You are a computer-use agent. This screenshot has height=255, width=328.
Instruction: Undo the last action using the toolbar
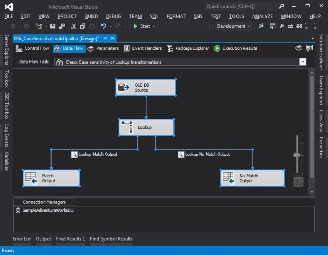point(104,26)
